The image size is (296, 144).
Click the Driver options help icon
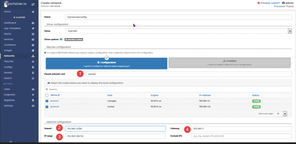[x=61, y=39]
